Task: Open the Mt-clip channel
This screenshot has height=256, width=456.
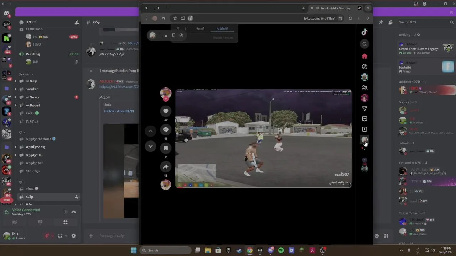Action: pyautogui.click(x=49, y=171)
